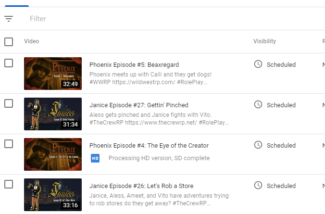Select checkbox for Janice Episode #27
This screenshot has height=214, width=325.
pyautogui.click(x=9, y=103)
